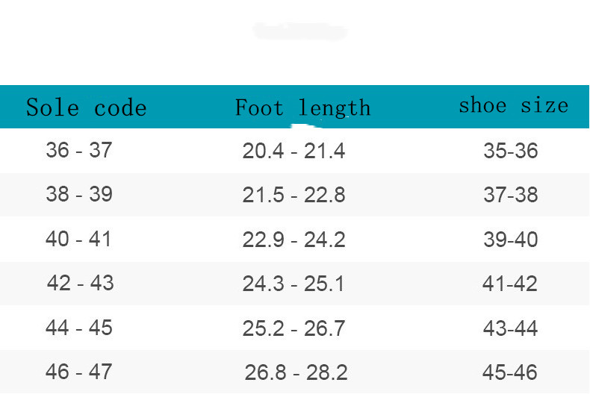Select foot length value 24.3 - 25.1
This screenshot has height=406, width=590.
(x=294, y=284)
